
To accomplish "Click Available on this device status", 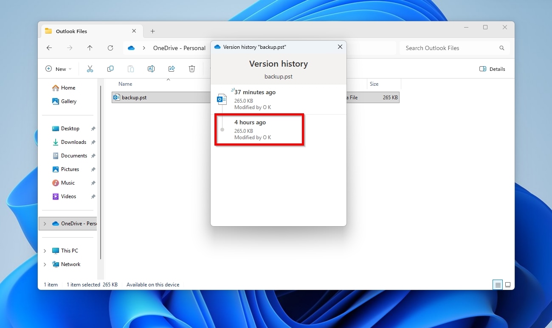I will pyautogui.click(x=153, y=285).
